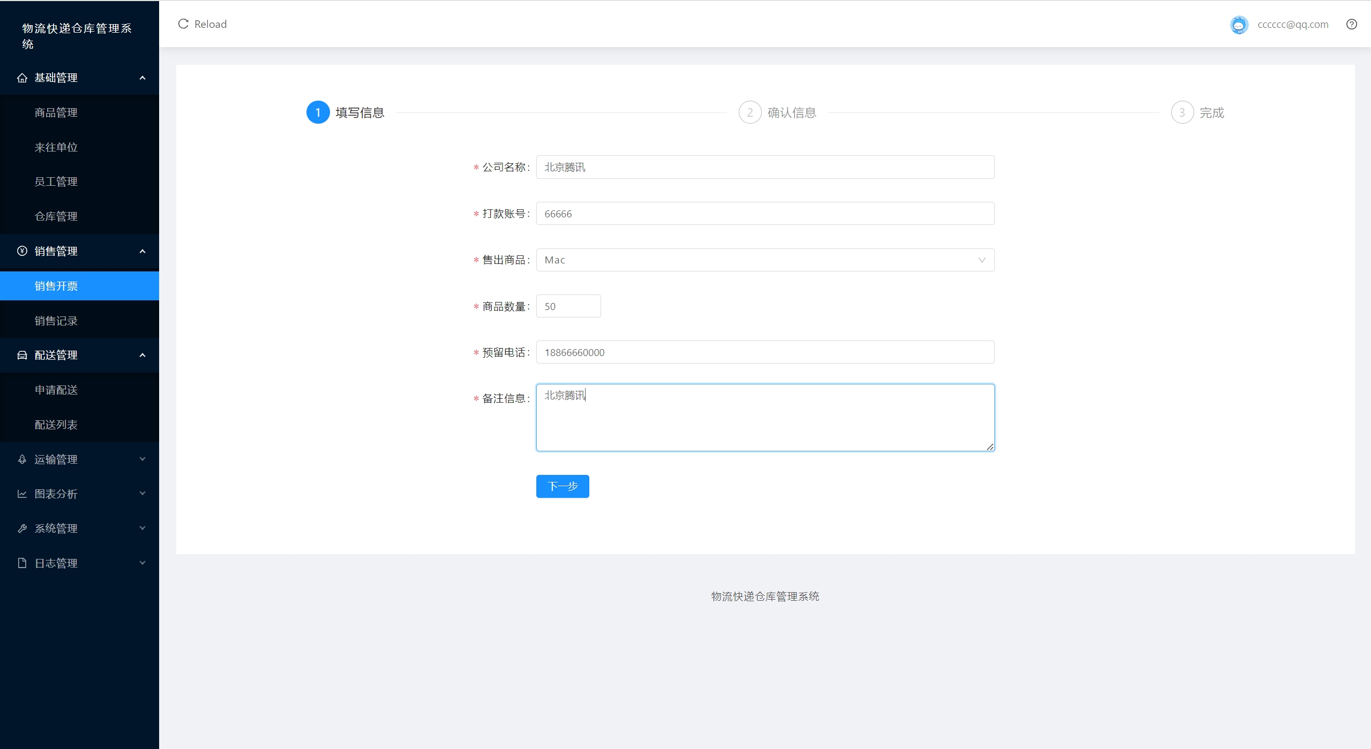The image size is (1371, 749).
Task: Click the cccccc@qq.com account link
Action: click(1292, 25)
